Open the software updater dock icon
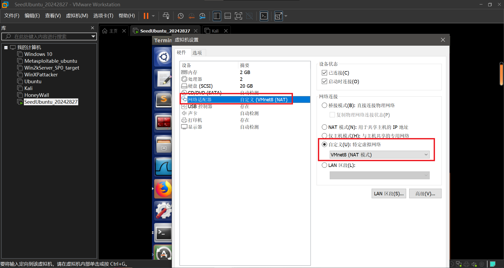Viewport: 504px width, 268px height. click(163, 253)
